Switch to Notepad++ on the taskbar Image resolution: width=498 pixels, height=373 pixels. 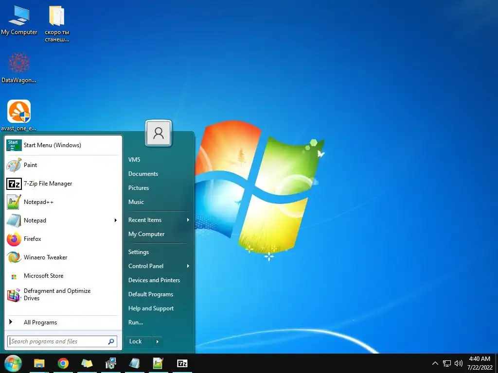click(x=159, y=363)
